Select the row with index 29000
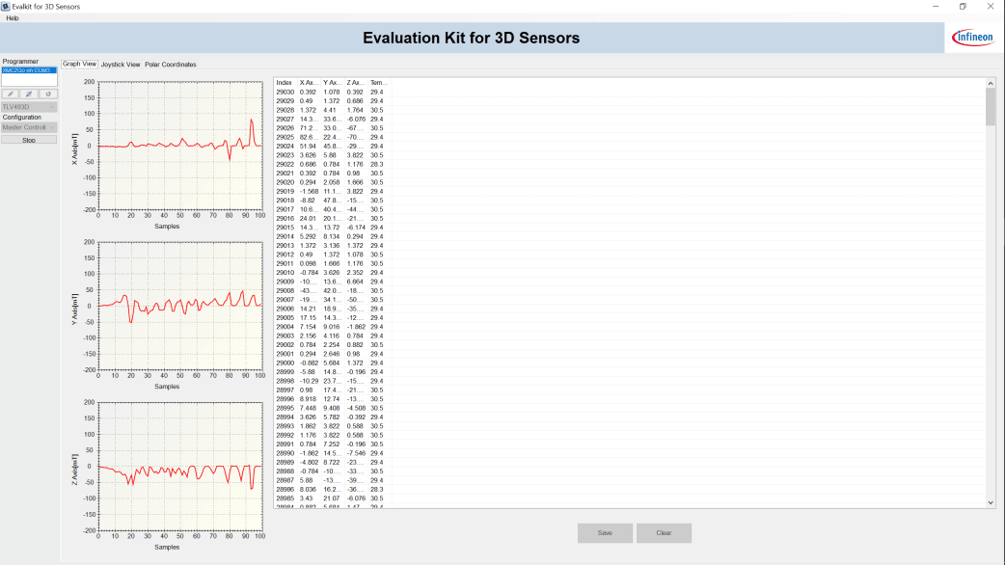The width and height of the screenshot is (1005, 565). [332, 363]
